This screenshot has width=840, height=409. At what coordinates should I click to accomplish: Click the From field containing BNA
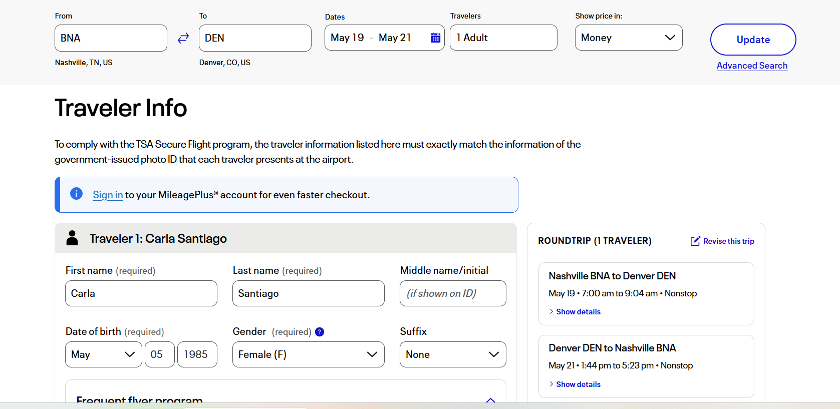(x=111, y=38)
